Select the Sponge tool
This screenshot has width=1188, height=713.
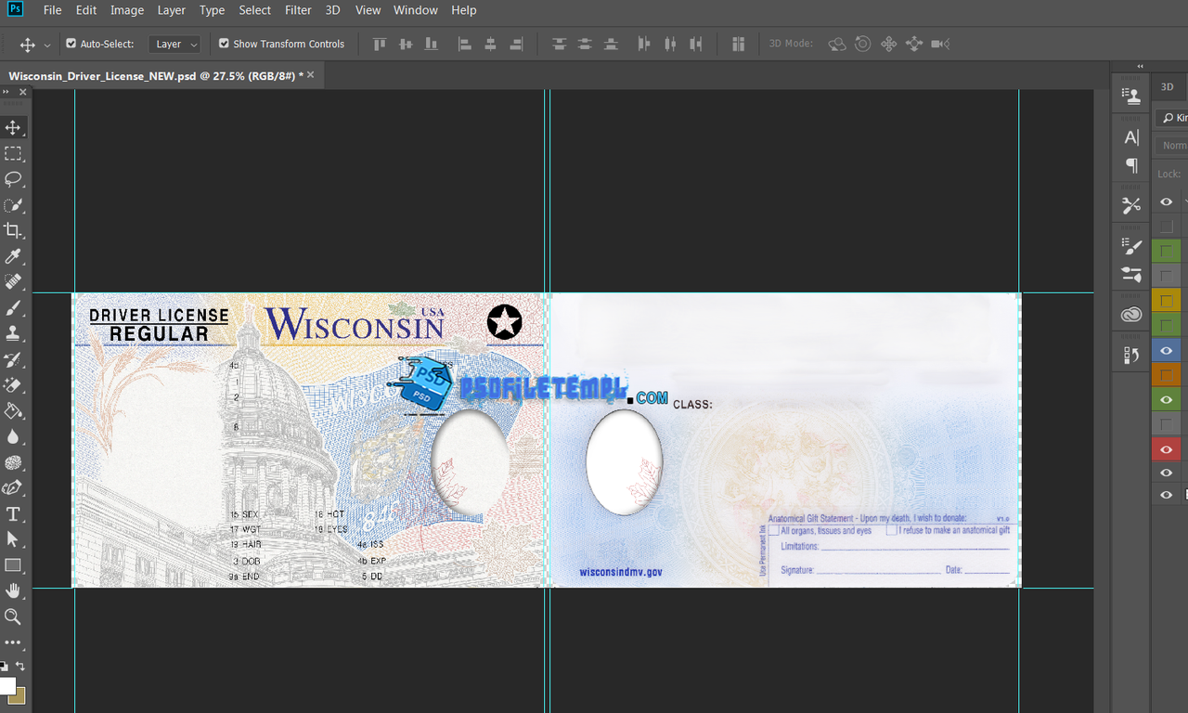click(x=13, y=461)
